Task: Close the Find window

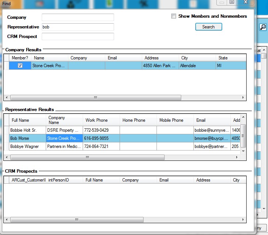Action: [245, 2]
